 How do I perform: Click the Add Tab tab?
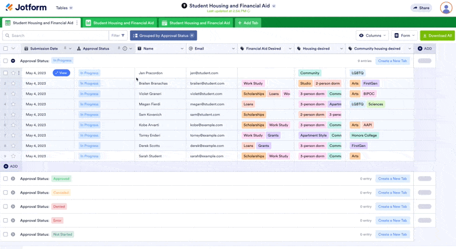pyautogui.click(x=247, y=23)
